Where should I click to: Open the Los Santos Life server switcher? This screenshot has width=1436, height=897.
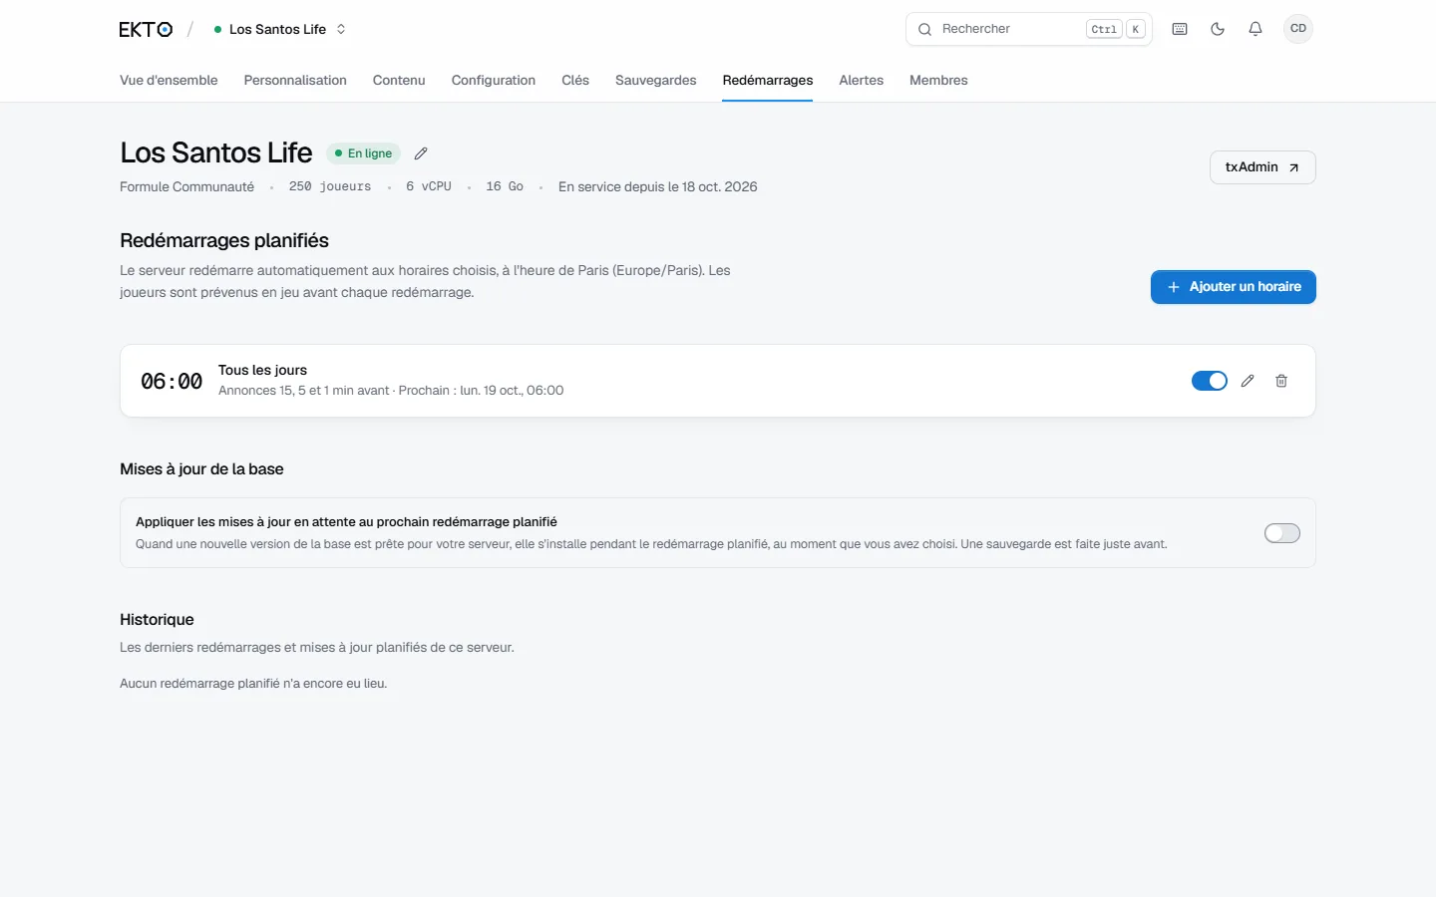pos(280,29)
